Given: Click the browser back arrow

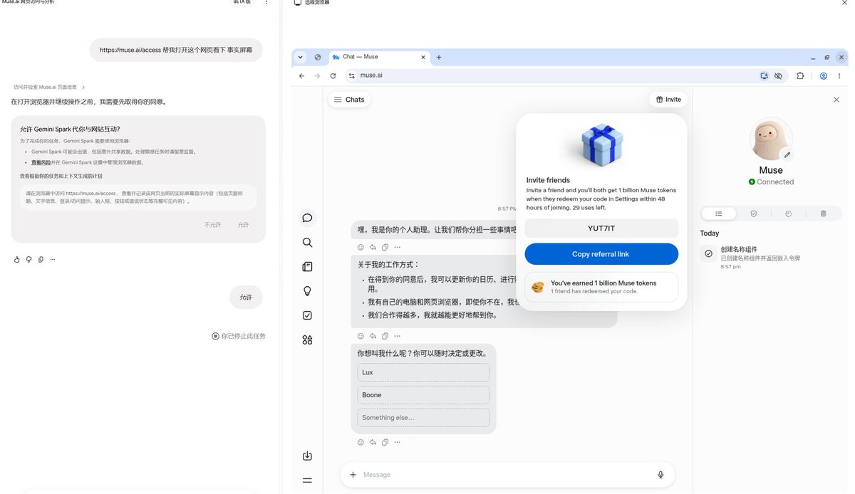Looking at the screenshot, I should tap(301, 75).
